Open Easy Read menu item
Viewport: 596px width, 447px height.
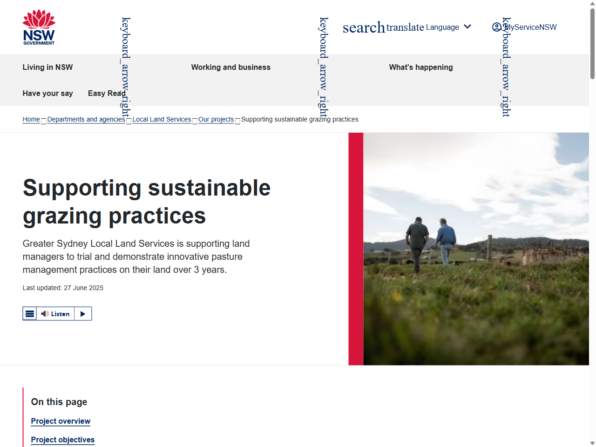point(107,93)
